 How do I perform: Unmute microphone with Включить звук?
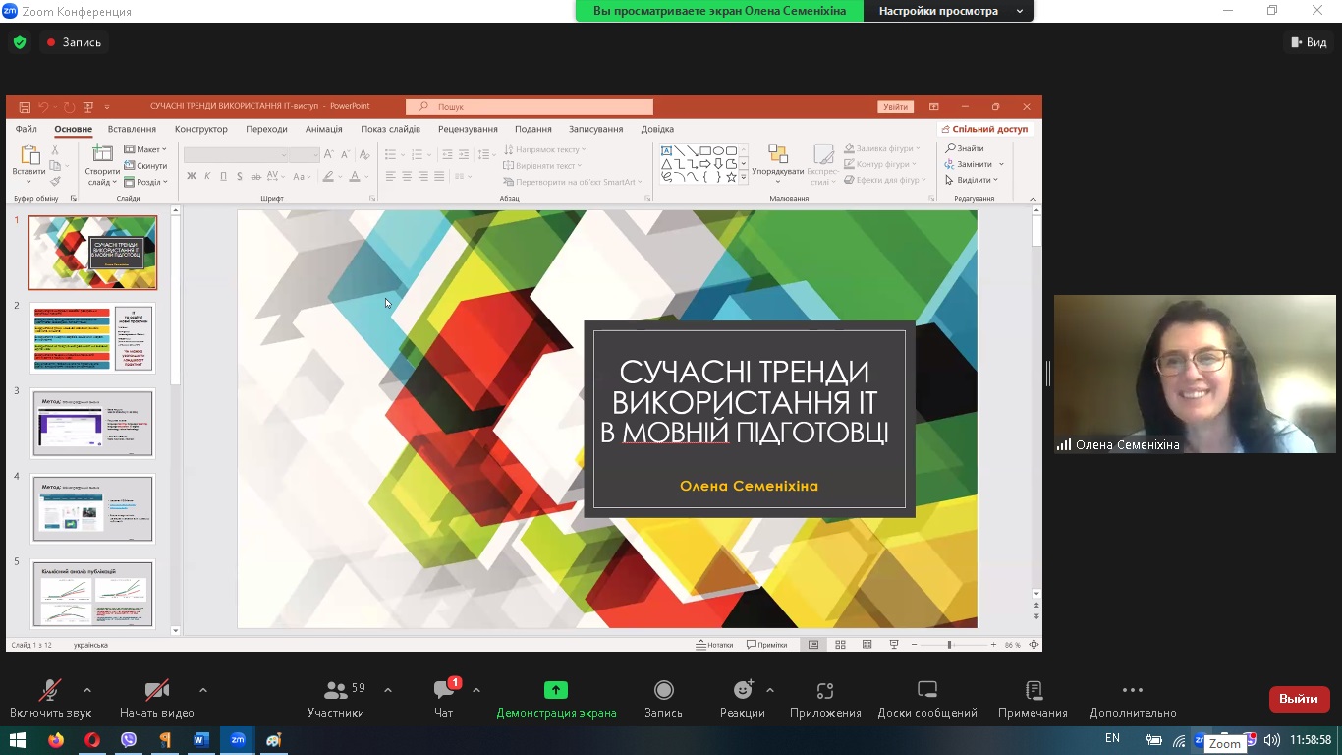click(x=50, y=698)
